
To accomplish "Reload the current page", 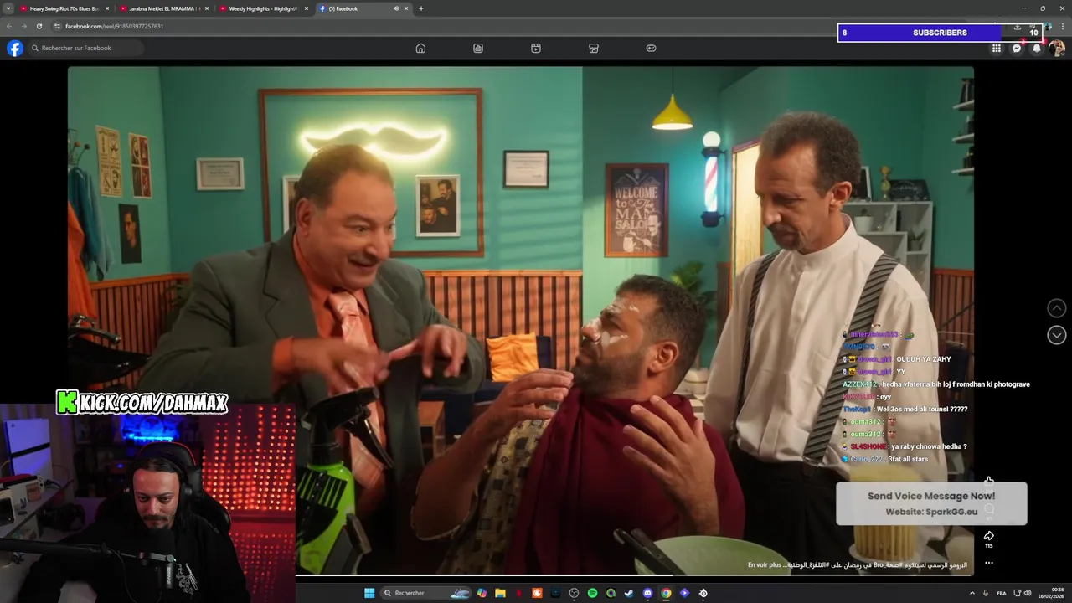I will [39, 26].
